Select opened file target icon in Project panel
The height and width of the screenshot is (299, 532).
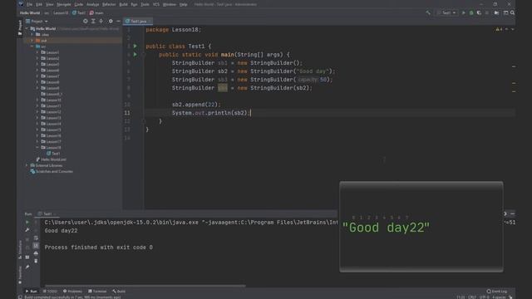(85, 21)
